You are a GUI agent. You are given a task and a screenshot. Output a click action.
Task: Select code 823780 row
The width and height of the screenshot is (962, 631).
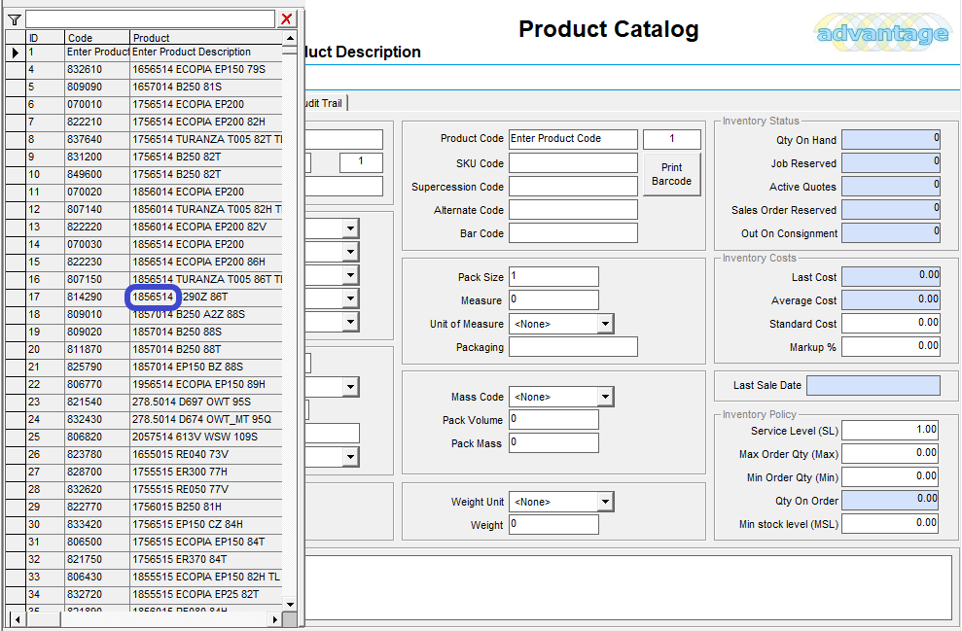click(145, 454)
